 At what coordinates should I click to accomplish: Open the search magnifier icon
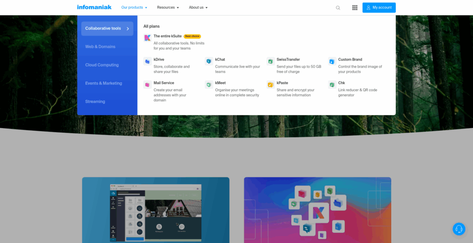point(338,8)
